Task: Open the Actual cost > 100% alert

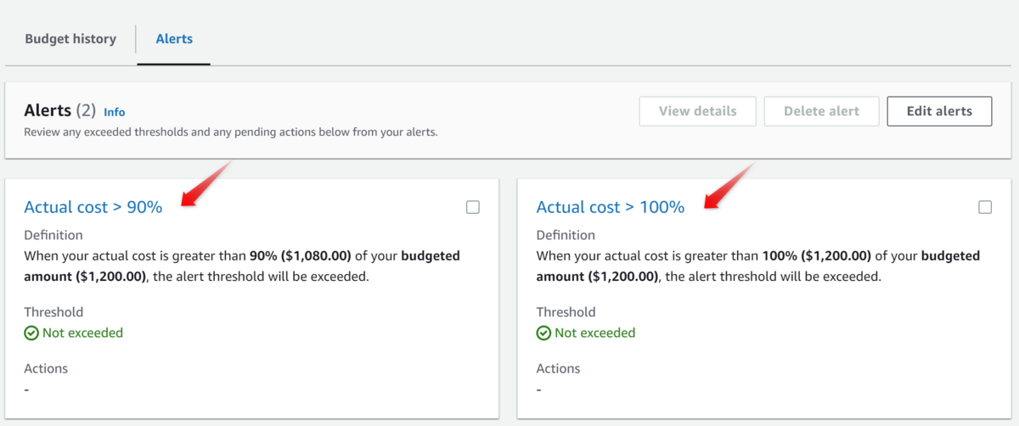Action: point(611,207)
